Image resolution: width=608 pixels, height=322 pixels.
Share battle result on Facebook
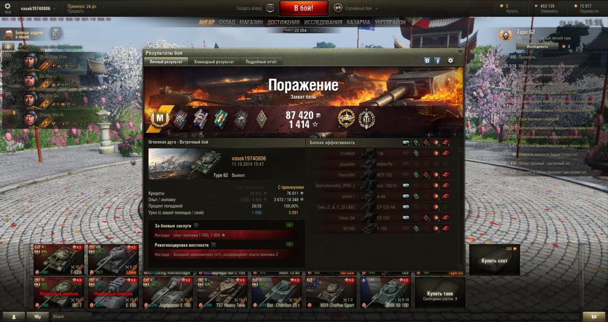point(437,61)
